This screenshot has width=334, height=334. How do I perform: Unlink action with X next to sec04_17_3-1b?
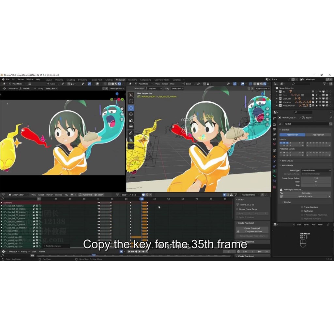click(151, 195)
